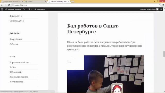Close the Terraria tab
Image resolution: width=165 pixels, height=93 pixels.
(46, 2)
